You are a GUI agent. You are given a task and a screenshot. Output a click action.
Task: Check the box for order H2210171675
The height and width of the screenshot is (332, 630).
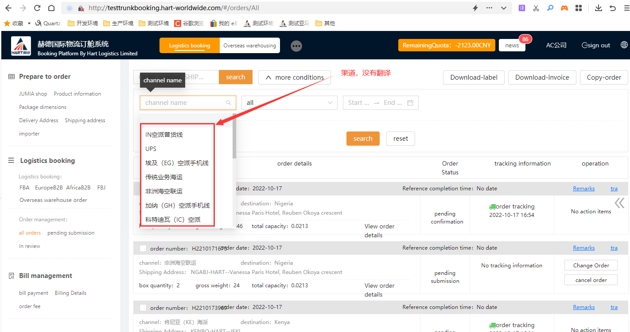click(143, 248)
